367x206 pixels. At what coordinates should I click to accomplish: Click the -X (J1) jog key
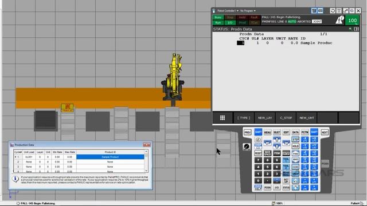pos(304,140)
